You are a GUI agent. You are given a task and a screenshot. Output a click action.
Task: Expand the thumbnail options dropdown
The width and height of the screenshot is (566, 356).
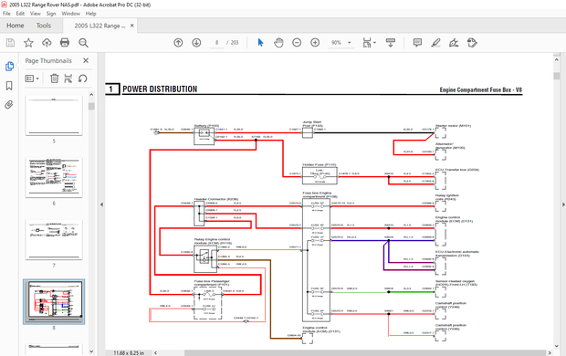point(32,79)
